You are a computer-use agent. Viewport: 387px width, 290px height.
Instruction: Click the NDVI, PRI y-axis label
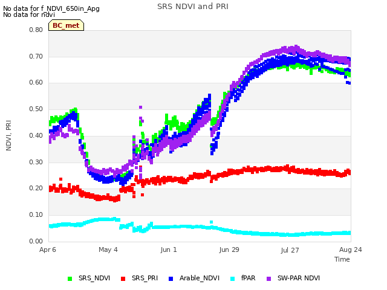tap(8, 135)
